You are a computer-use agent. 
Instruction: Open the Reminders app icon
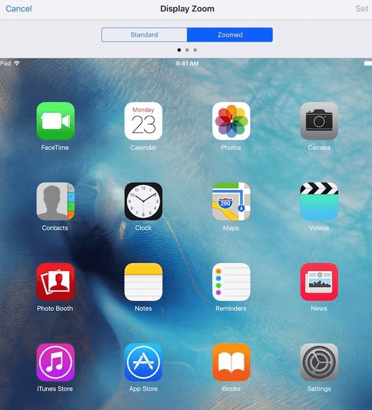[x=231, y=282]
